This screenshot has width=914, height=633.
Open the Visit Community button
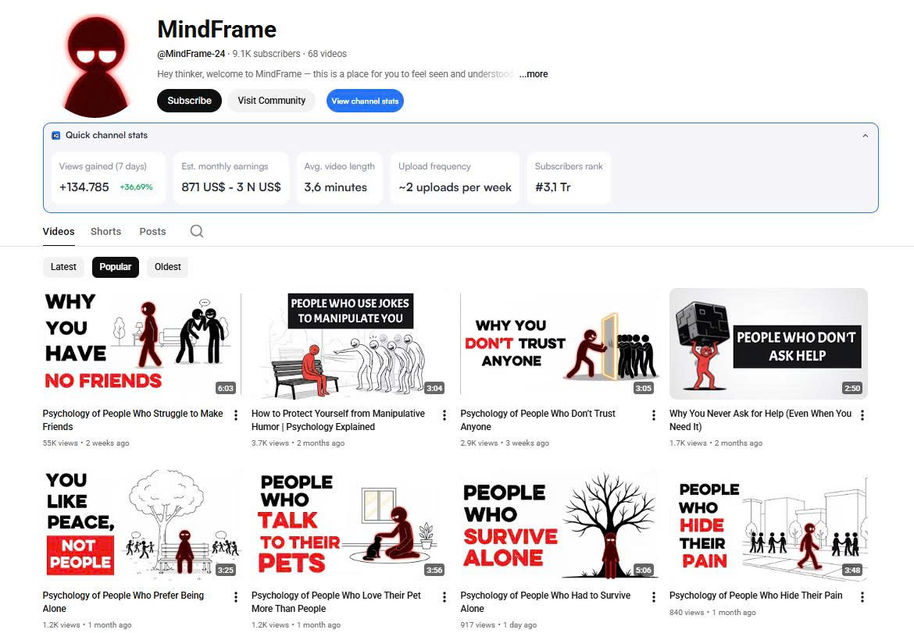pos(272,100)
